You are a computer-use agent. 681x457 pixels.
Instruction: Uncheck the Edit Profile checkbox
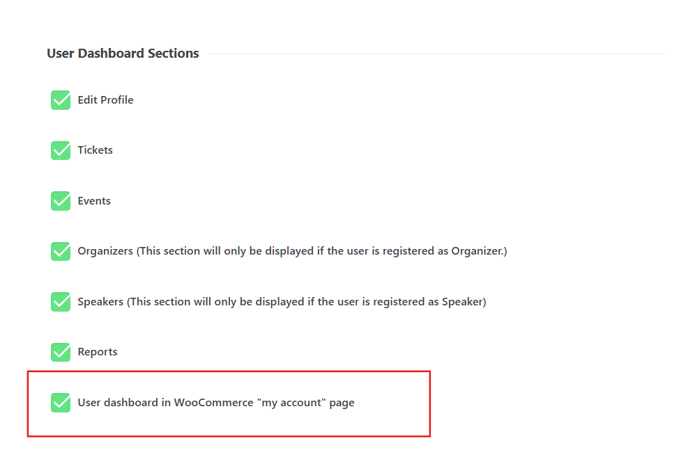click(x=61, y=100)
